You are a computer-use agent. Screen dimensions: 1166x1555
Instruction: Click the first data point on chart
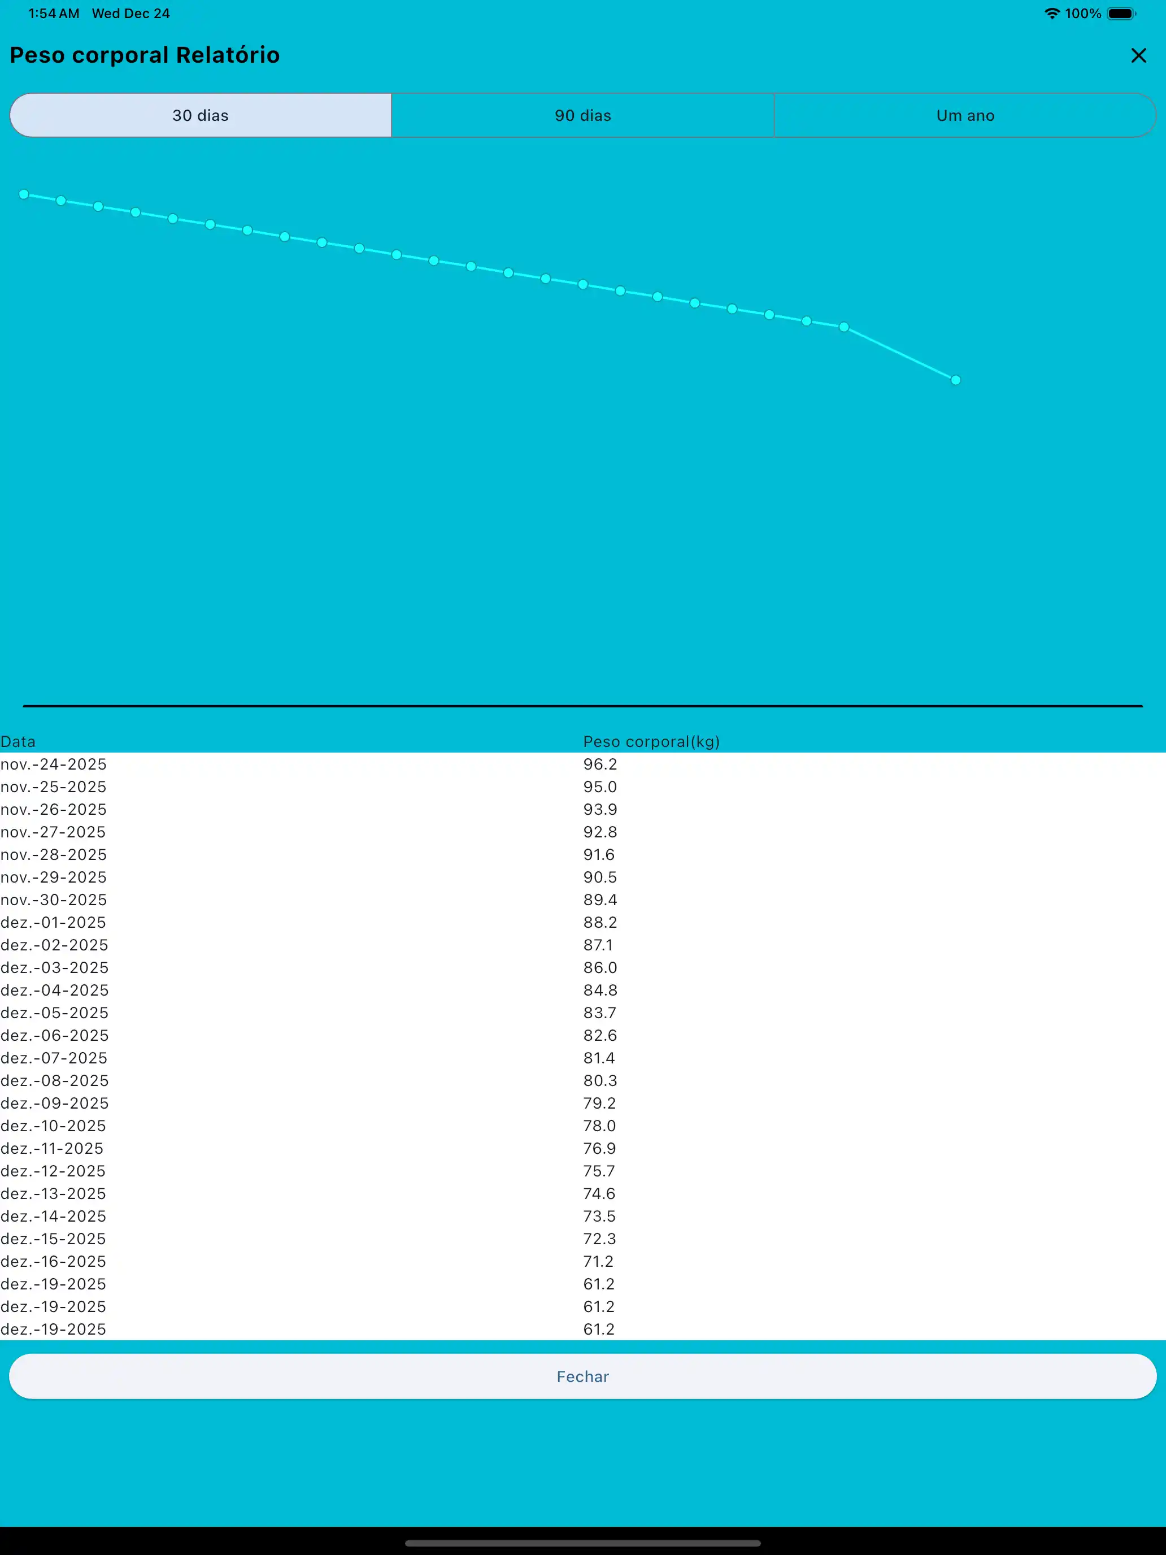pyautogui.click(x=24, y=194)
